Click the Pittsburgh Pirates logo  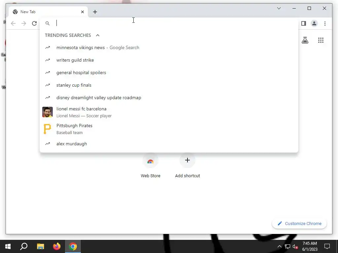[48, 129]
